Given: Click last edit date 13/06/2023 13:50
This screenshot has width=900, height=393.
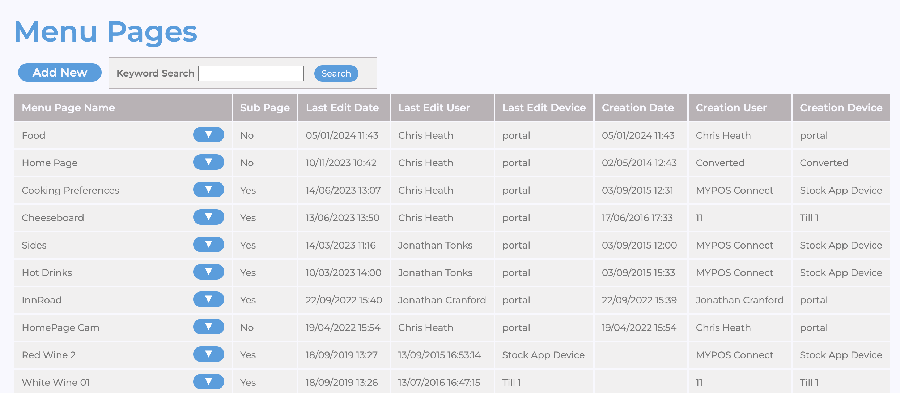Looking at the screenshot, I should point(343,218).
